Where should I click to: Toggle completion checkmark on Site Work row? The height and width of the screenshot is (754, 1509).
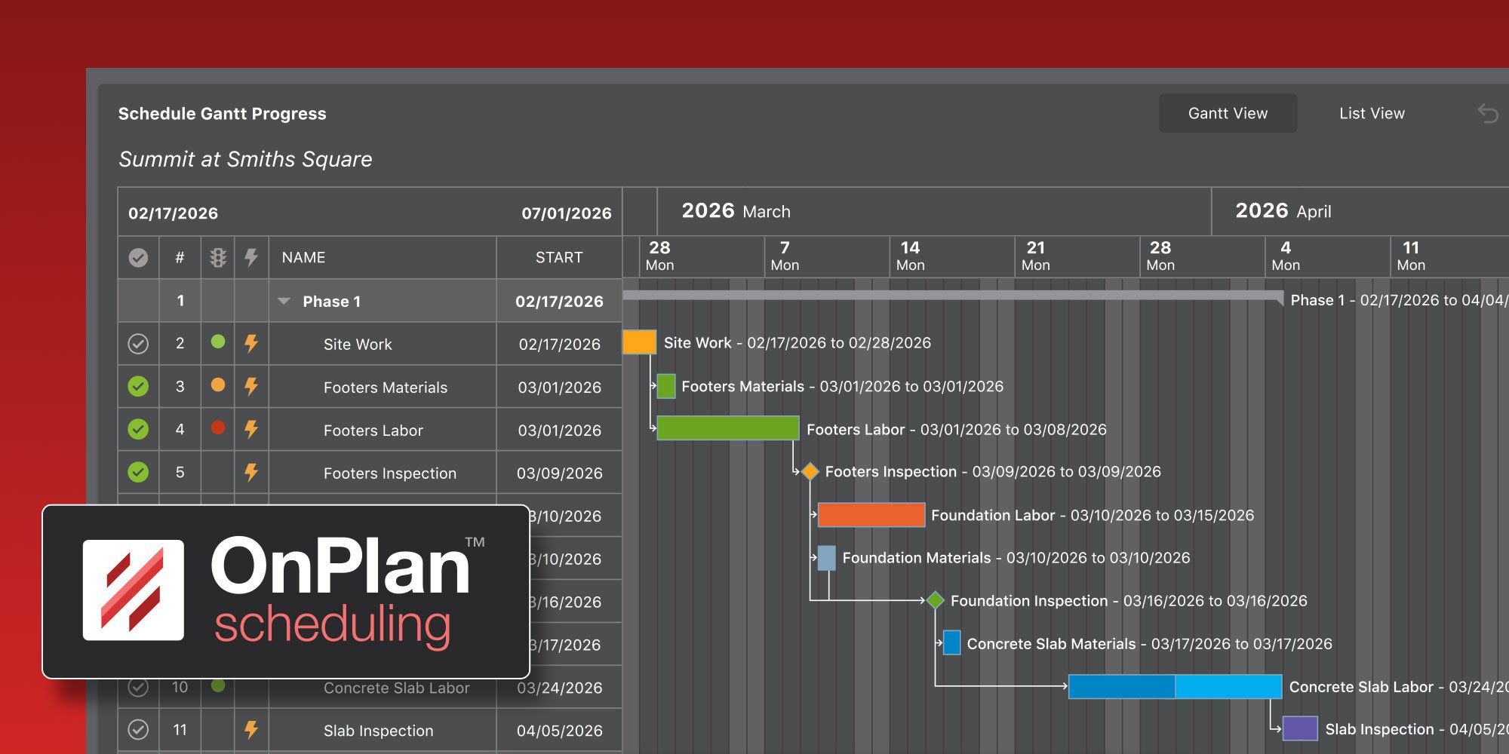click(x=139, y=344)
